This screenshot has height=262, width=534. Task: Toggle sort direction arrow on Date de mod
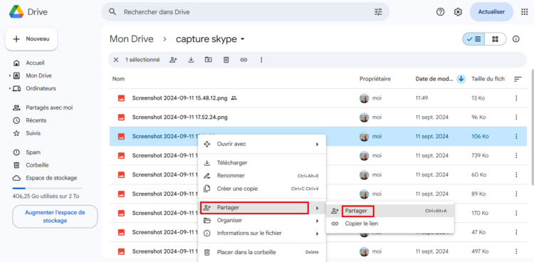[x=461, y=79]
